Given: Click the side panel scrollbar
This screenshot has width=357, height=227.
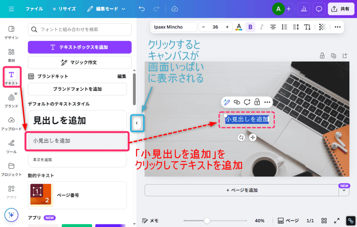Looking at the screenshot, I should (134, 89).
